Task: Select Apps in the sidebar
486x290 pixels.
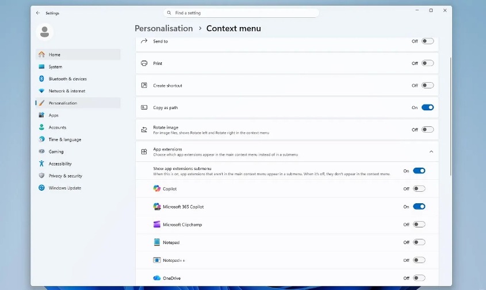Action: click(x=78, y=115)
